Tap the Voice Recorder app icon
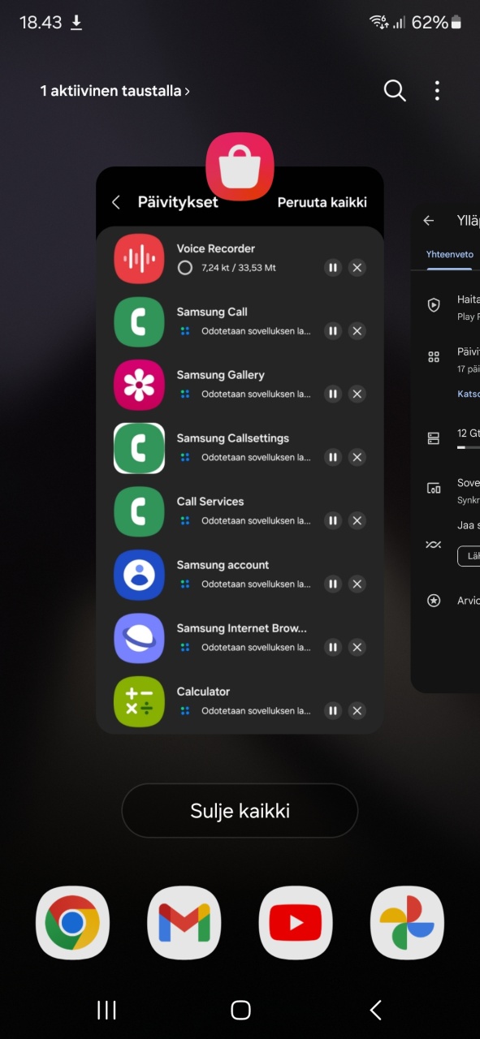Screen dimensions: 480x1039 tap(139, 258)
